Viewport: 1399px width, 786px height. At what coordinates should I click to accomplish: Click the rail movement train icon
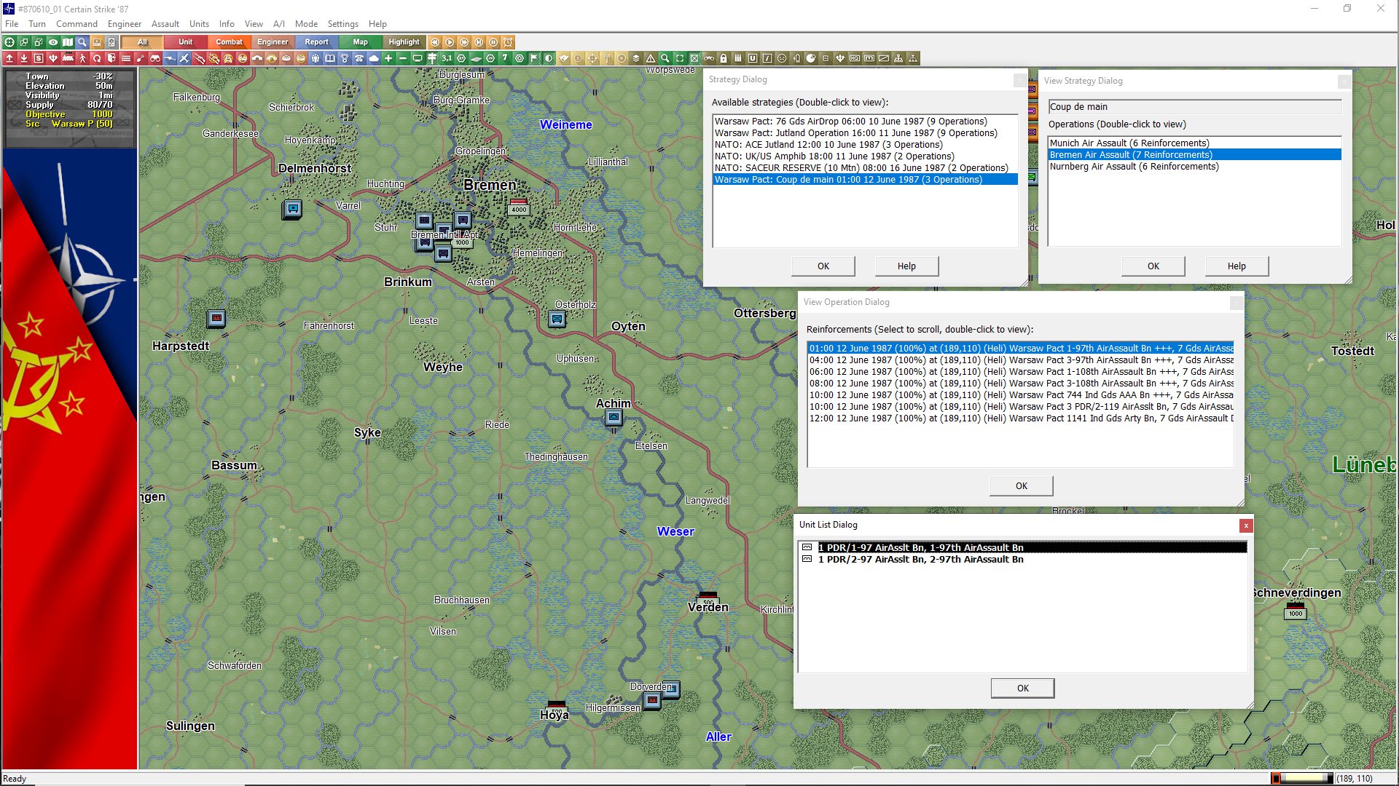pyautogui.click(x=68, y=58)
